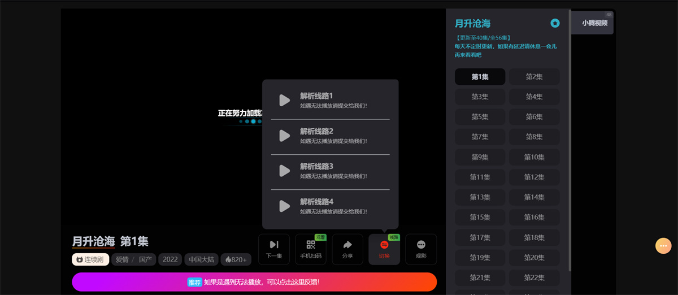Toggle the line switch (切换) icon

(x=384, y=245)
